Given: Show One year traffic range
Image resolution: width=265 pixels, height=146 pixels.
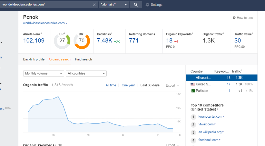Looking at the screenshot, I should pos(128,85).
